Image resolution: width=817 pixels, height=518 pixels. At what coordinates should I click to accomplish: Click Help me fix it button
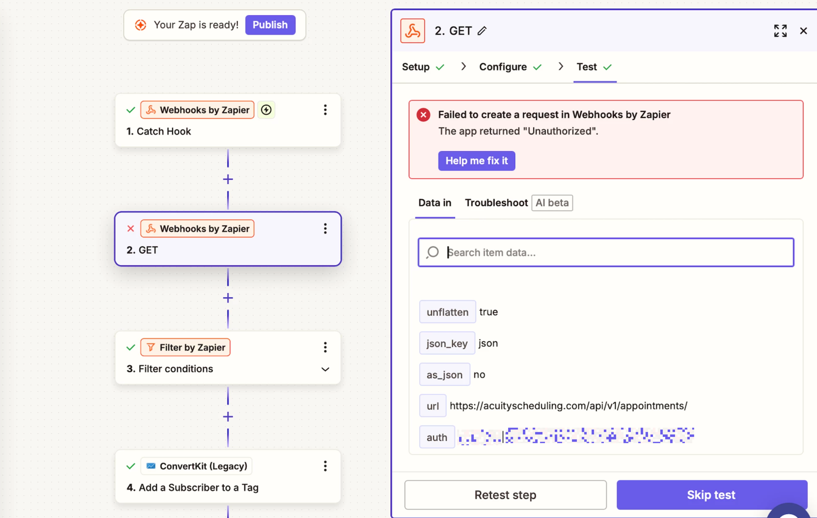point(476,161)
